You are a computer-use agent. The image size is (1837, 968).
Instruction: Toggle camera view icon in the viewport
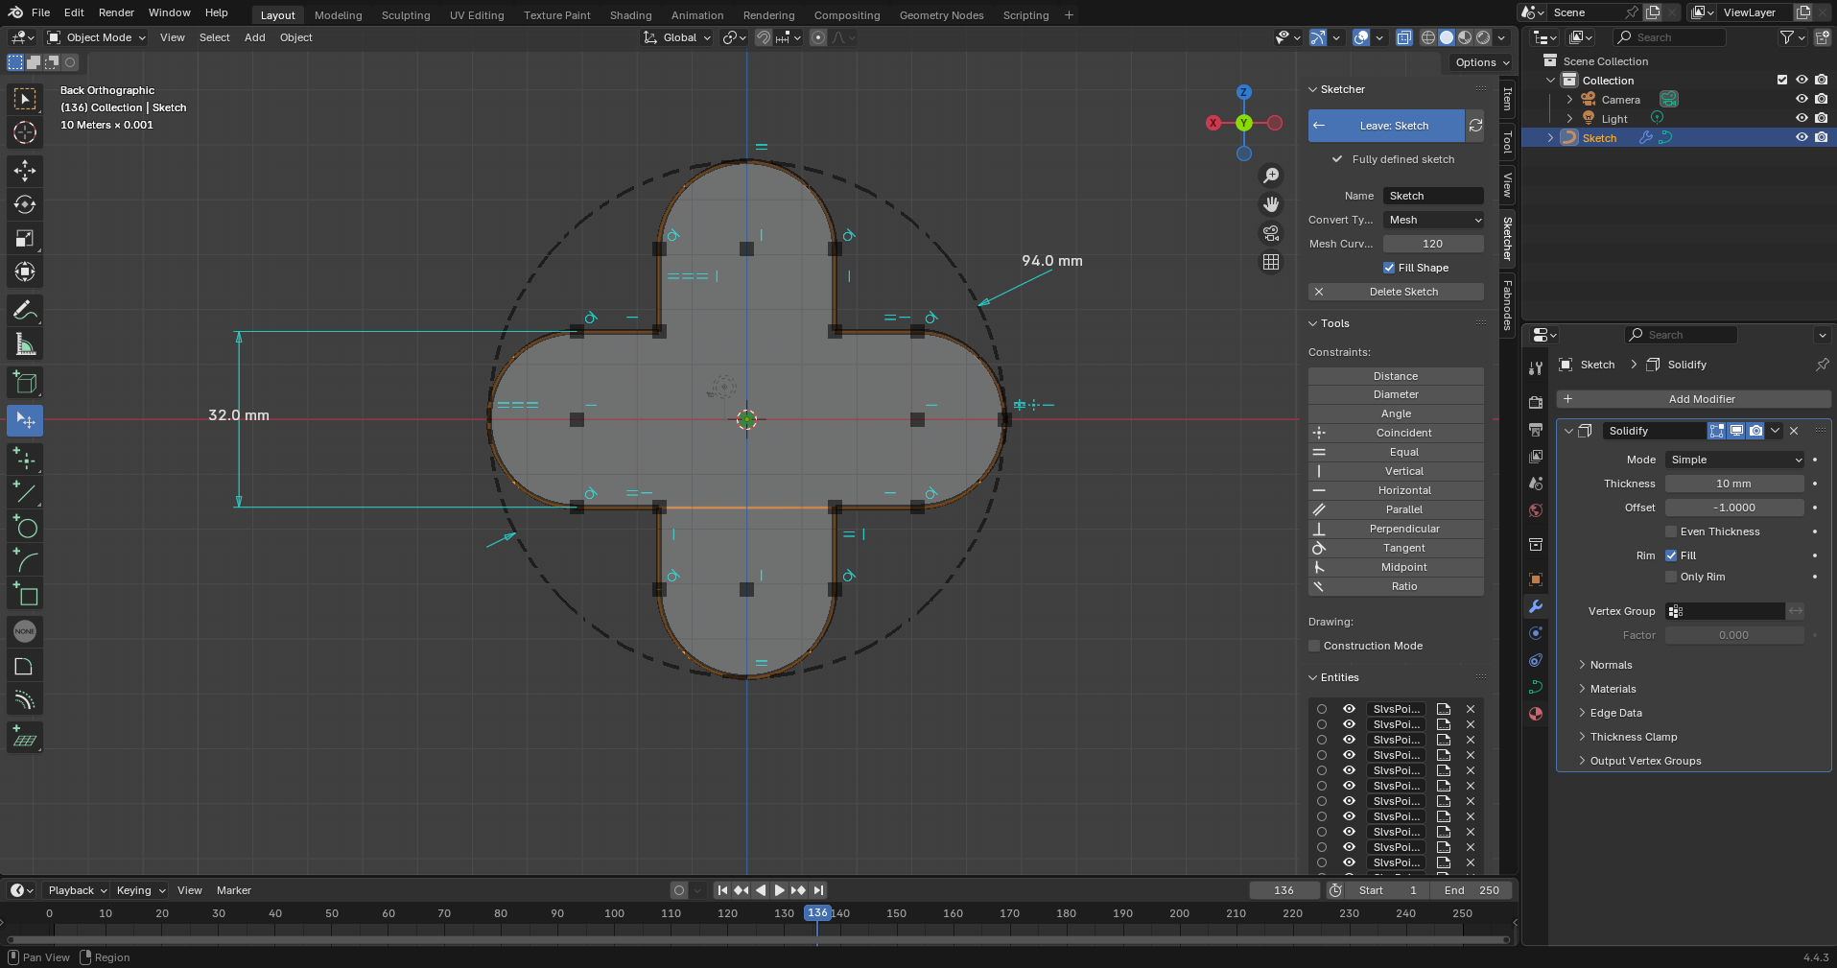tap(1271, 233)
